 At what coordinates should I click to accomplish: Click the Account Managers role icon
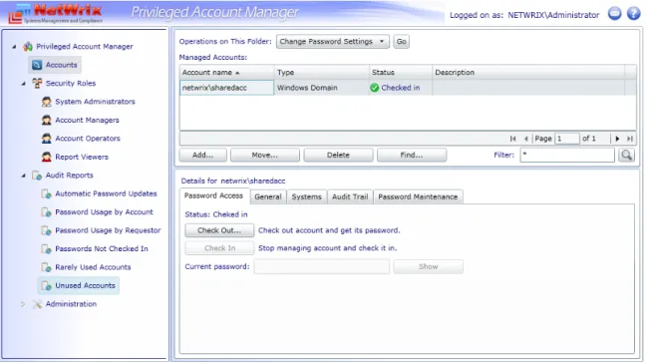point(47,120)
